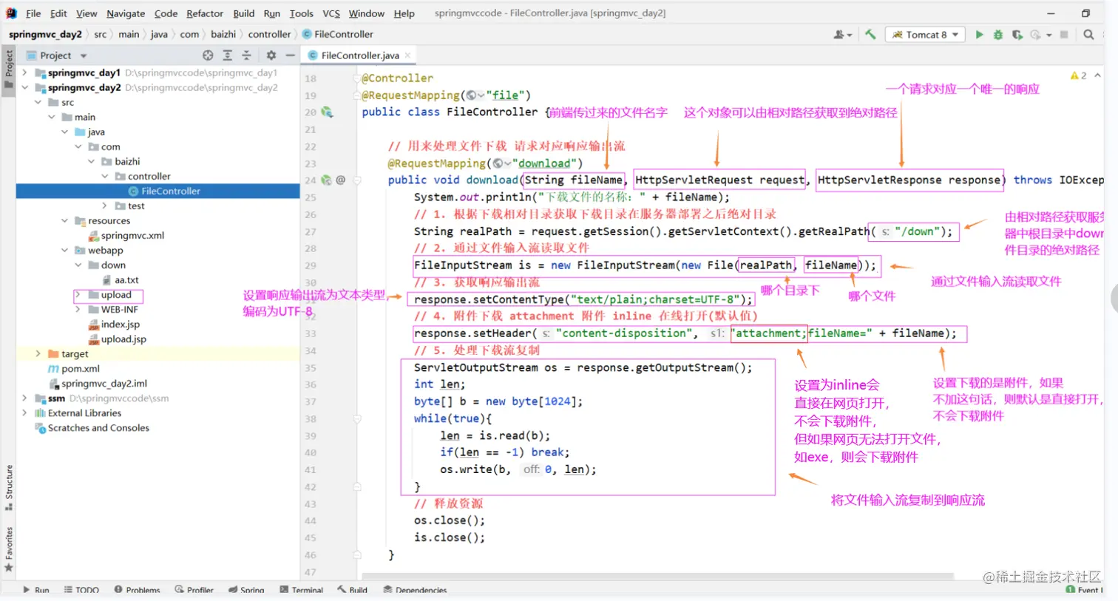Open the Dependencies tool window

click(415, 590)
